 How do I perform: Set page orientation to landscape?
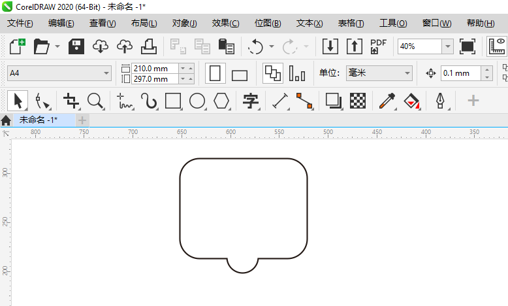click(240, 74)
